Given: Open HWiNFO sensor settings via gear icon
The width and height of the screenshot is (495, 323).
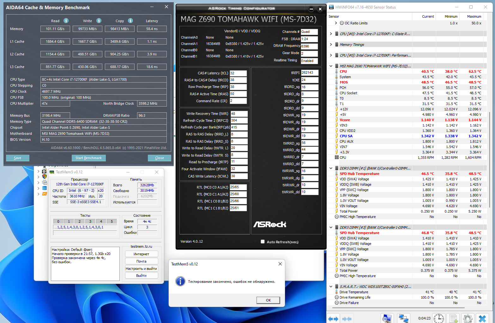Looking at the screenshot, I should click(x=468, y=318).
